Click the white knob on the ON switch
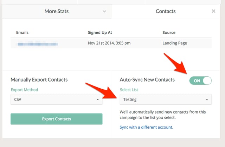The height and width of the screenshot is (147, 225). click(207, 81)
